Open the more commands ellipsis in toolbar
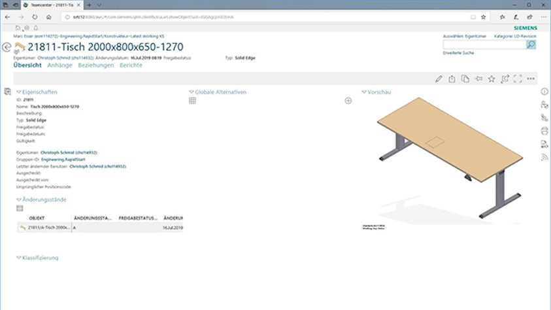551x310 pixels. tap(531, 78)
